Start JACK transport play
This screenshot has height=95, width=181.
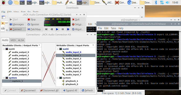[57, 29]
